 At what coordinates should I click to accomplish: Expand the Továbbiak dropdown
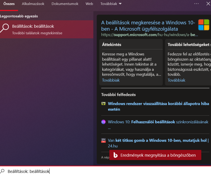pos(111,4)
